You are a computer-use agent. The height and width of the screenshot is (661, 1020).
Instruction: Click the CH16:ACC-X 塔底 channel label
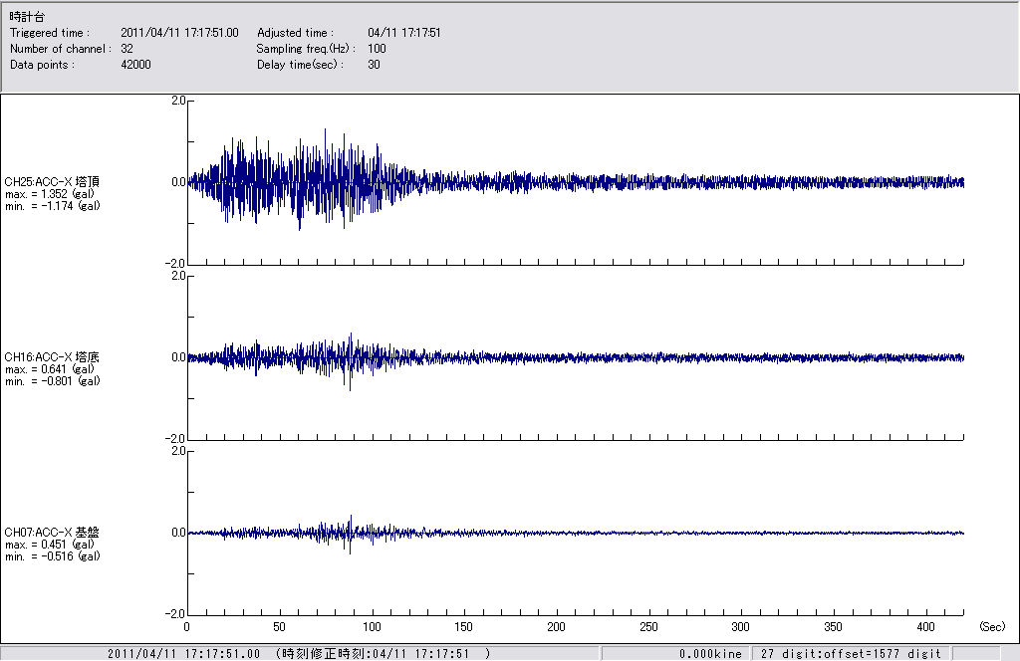pos(52,357)
